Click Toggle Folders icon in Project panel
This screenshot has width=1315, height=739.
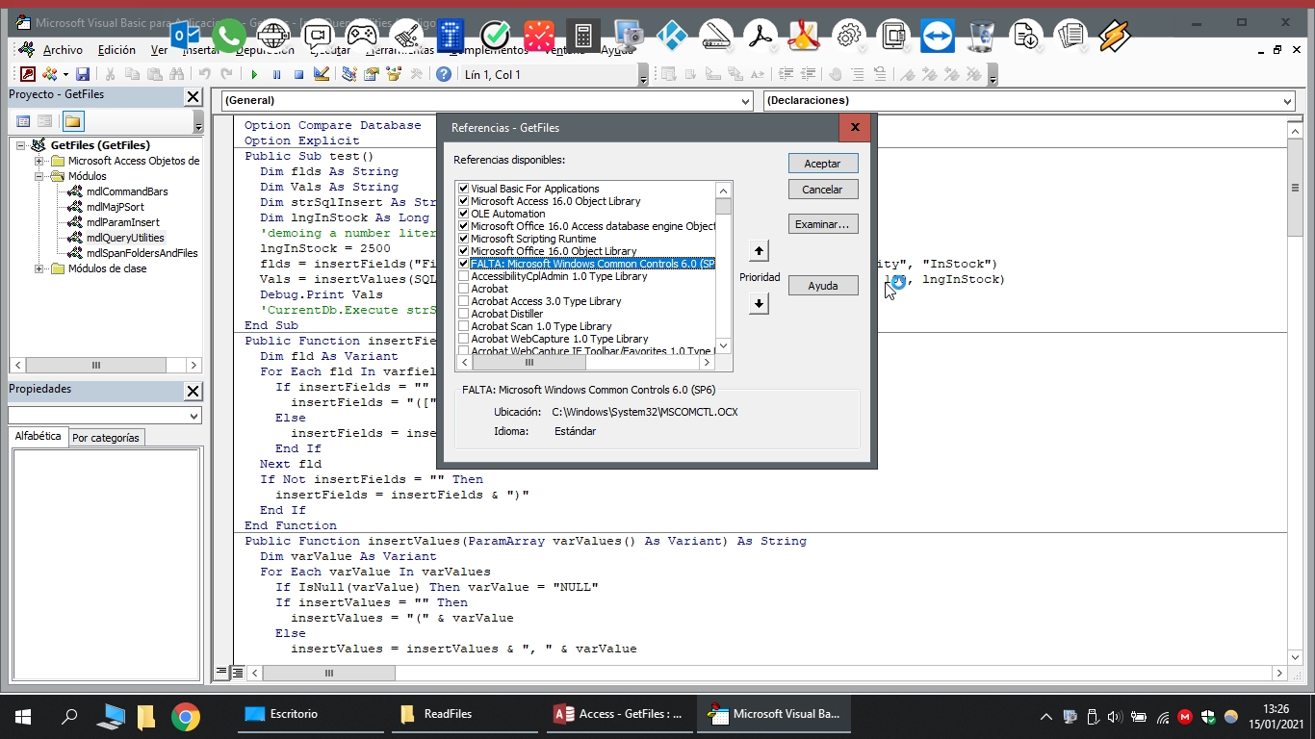click(73, 121)
